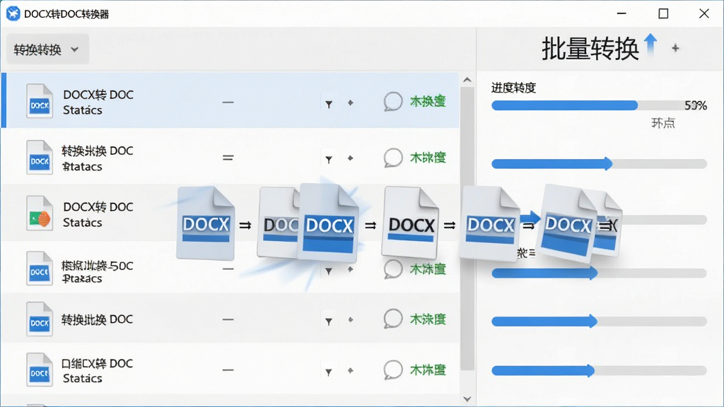Click speech bubble icon in first row

click(393, 102)
